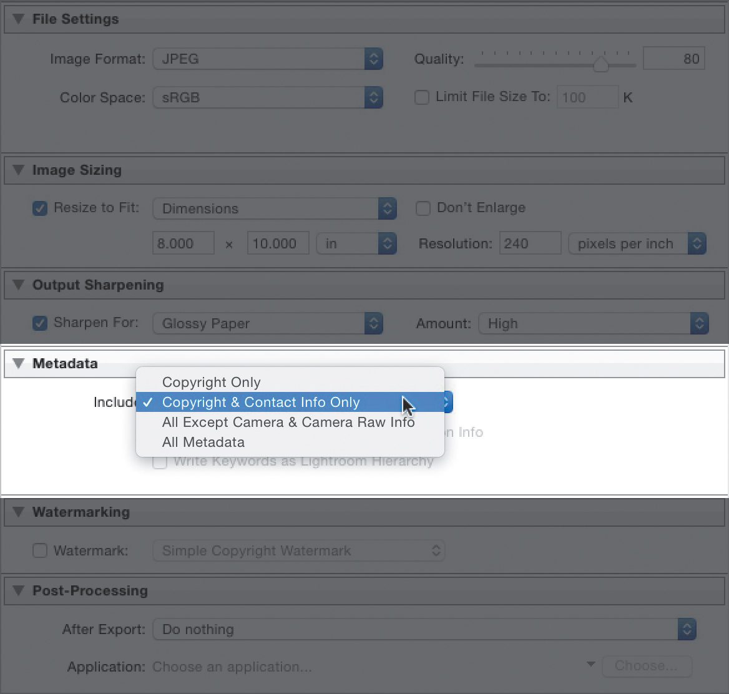Open the Sharpen For Glossy Paper dropdown

267,324
